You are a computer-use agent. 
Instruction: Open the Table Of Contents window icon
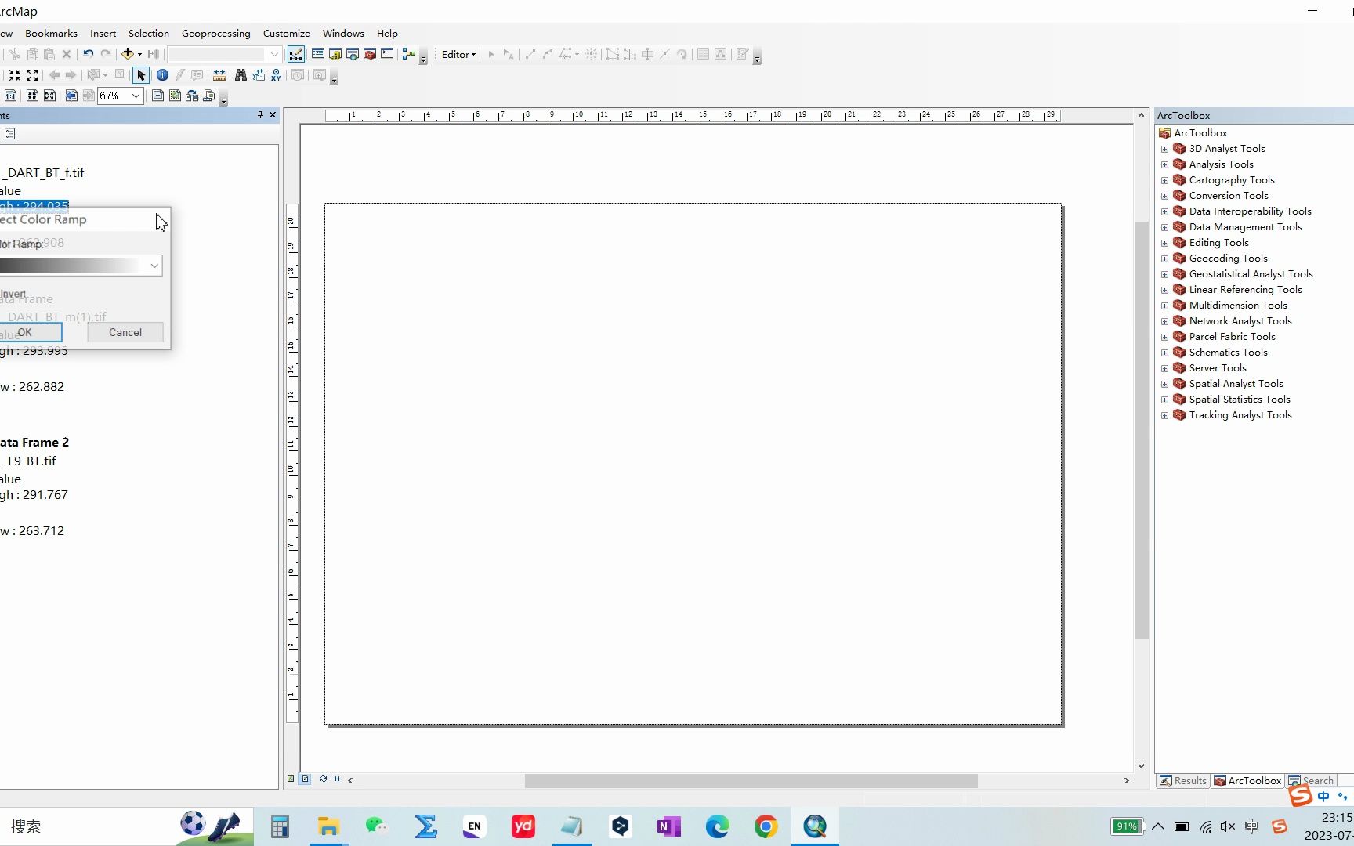pyautogui.click(x=318, y=54)
